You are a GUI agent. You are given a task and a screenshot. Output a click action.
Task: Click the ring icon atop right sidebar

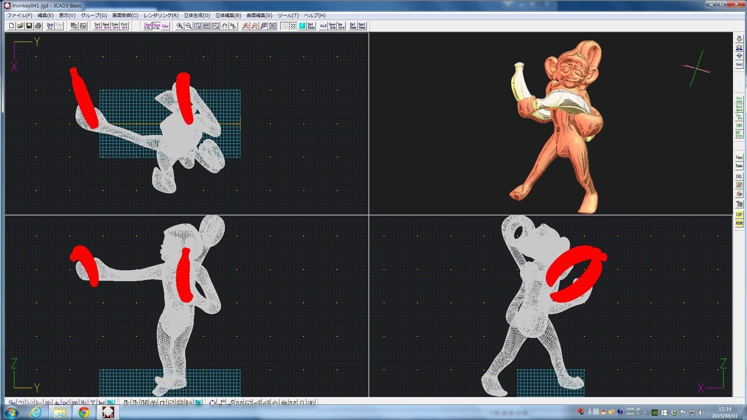coord(739,39)
